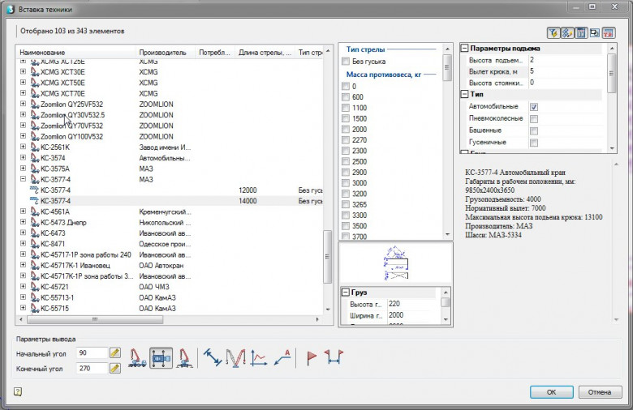This screenshot has height=410, width=633.
Task: Collapse the Груз property section
Action: [346, 293]
